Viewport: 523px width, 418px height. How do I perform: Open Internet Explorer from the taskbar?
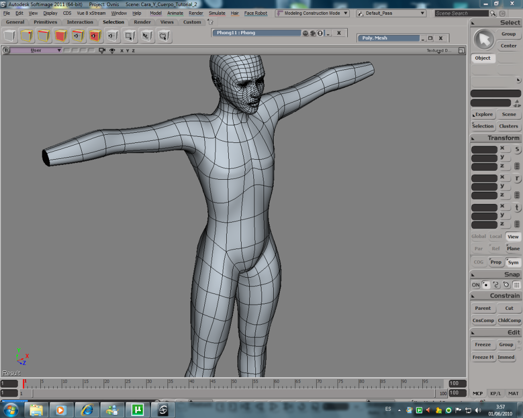87,409
